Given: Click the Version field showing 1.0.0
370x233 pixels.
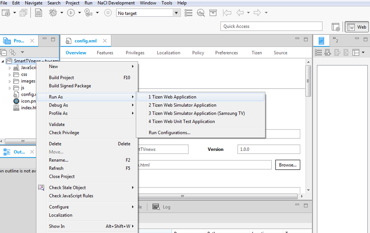Looking at the screenshot, I should (269, 149).
